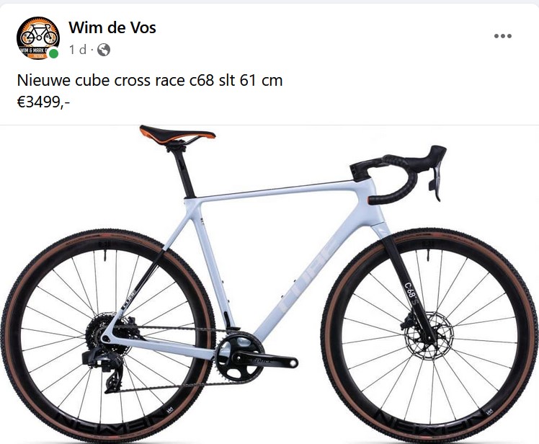Click the front wheel disc brake rotor
539x444 pixels.
pos(429,335)
